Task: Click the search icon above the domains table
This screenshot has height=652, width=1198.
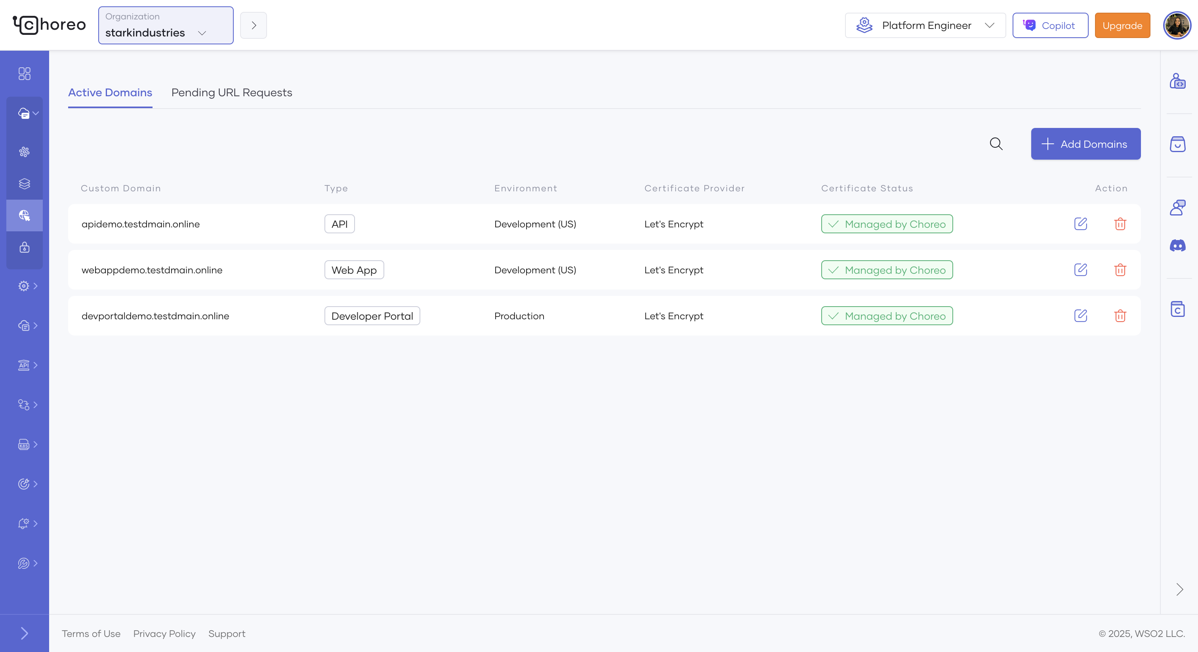Action: tap(996, 144)
